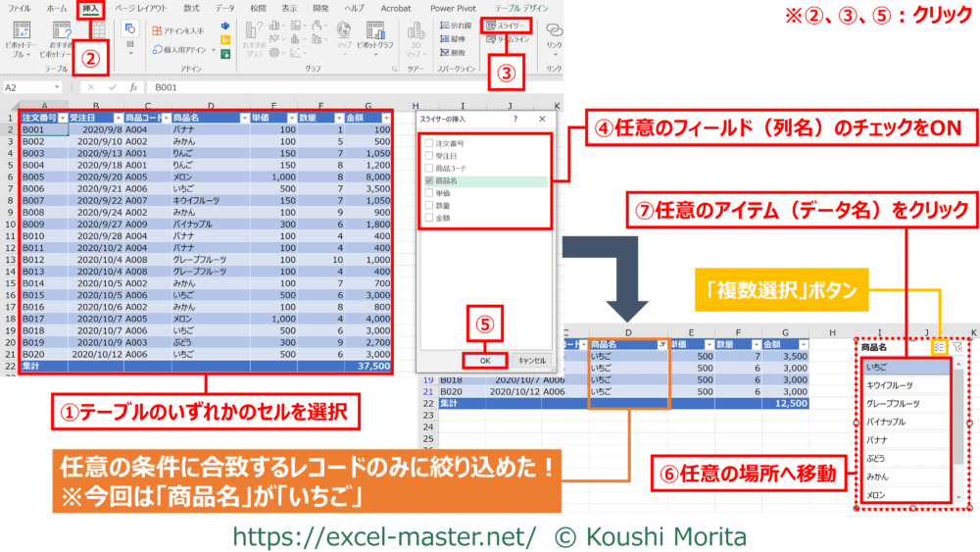Check the 注文番号 field checkbox
980x552 pixels.
point(428,143)
